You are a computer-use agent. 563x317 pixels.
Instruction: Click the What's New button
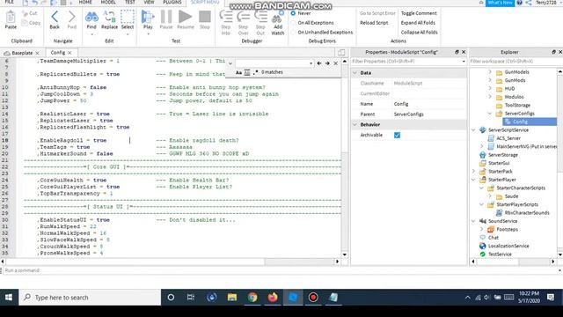coord(500,3)
